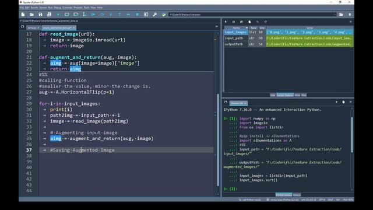The width and height of the screenshot is (373, 210).
Task: Remove console variables eraser icon
Action: 343,102
